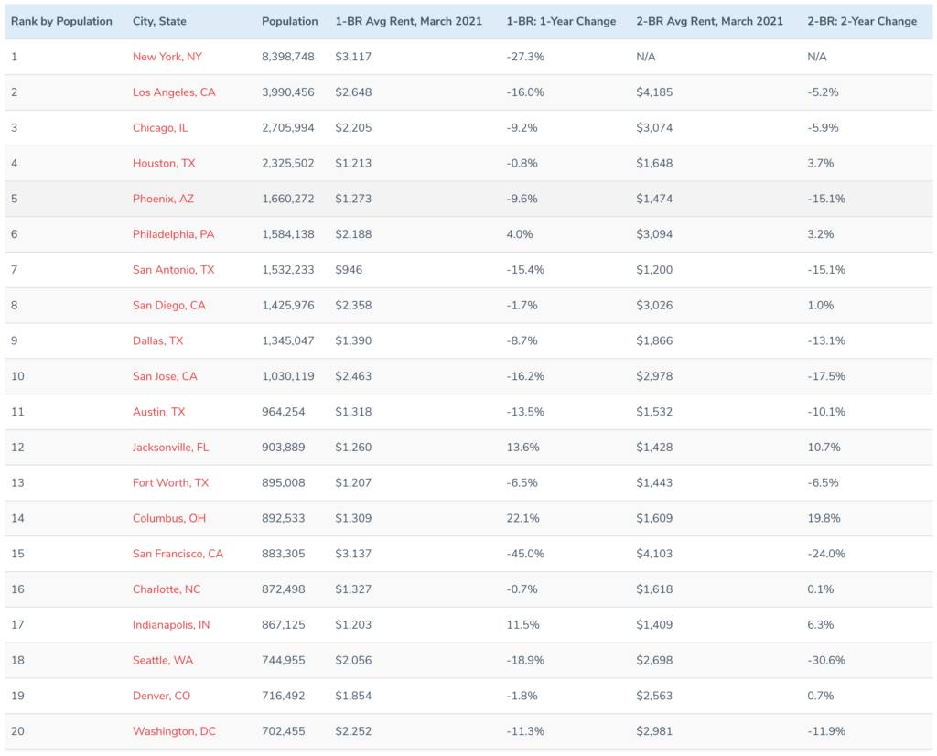Image resolution: width=937 pixels, height=756 pixels.
Task: Open the Columbus, OH link
Action: point(169,518)
